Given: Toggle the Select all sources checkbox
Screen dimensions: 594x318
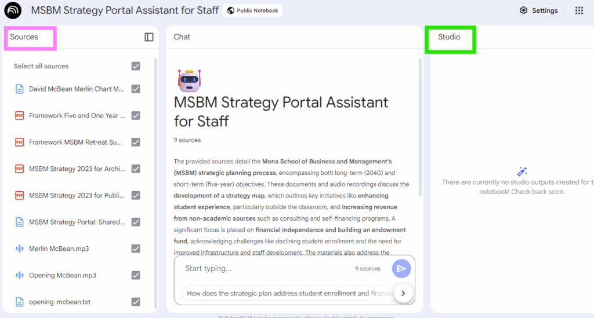Looking at the screenshot, I should [136, 66].
